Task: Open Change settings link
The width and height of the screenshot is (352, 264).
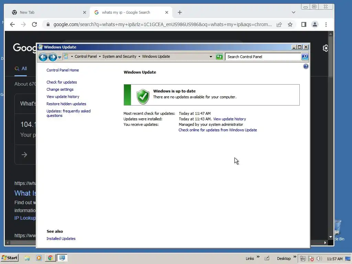Action: coord(60,89)
